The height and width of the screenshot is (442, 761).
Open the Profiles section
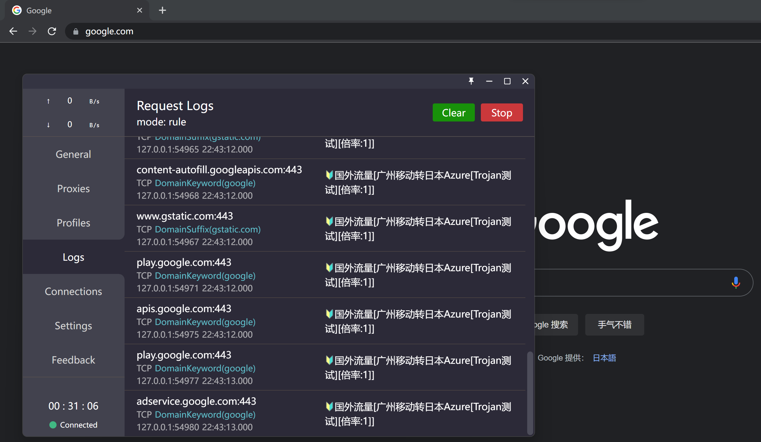click(x=73, y=223)
